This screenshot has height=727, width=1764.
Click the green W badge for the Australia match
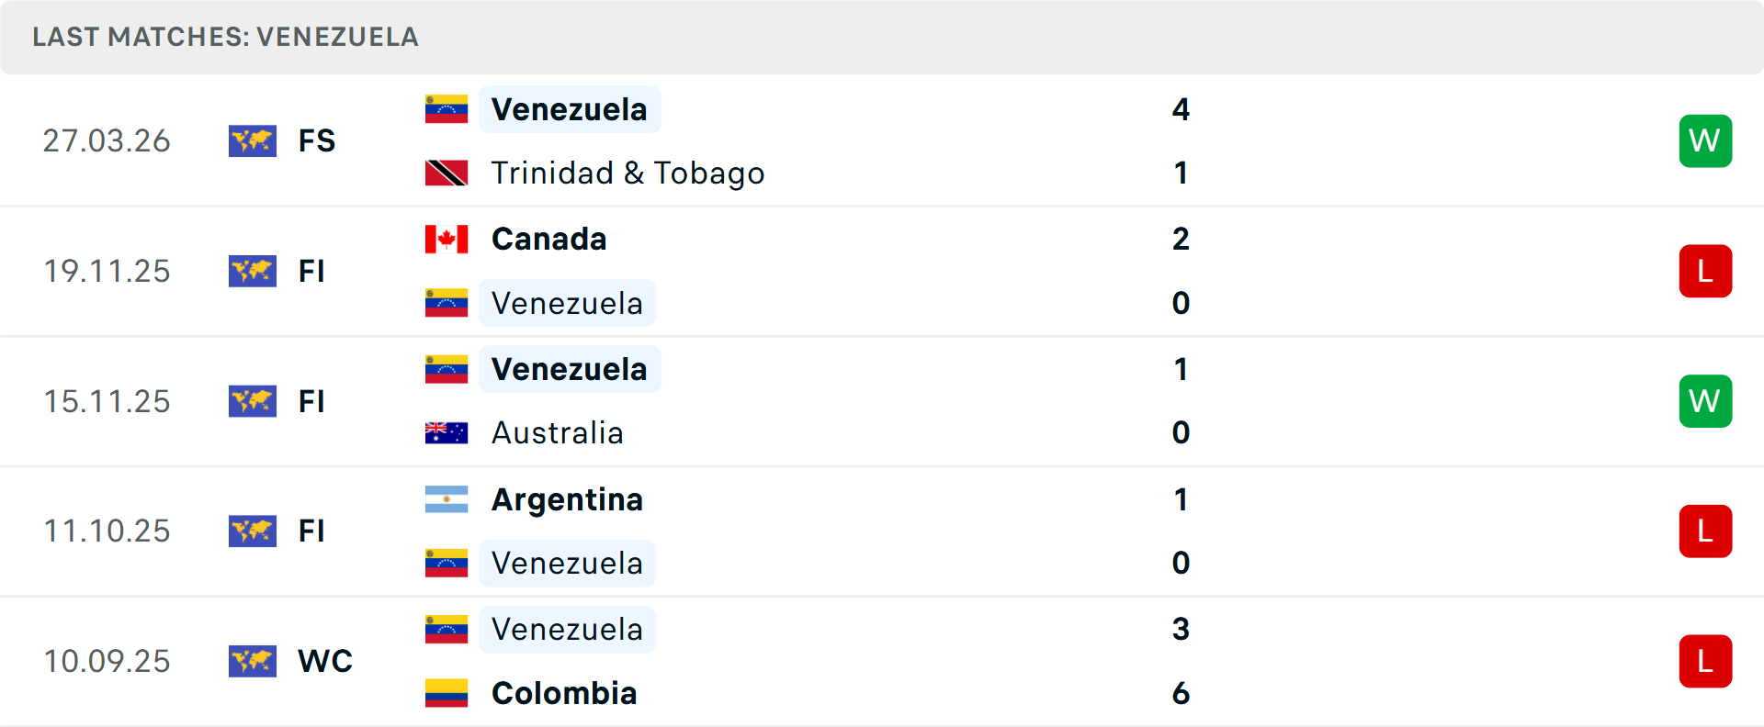(1705, 401)
